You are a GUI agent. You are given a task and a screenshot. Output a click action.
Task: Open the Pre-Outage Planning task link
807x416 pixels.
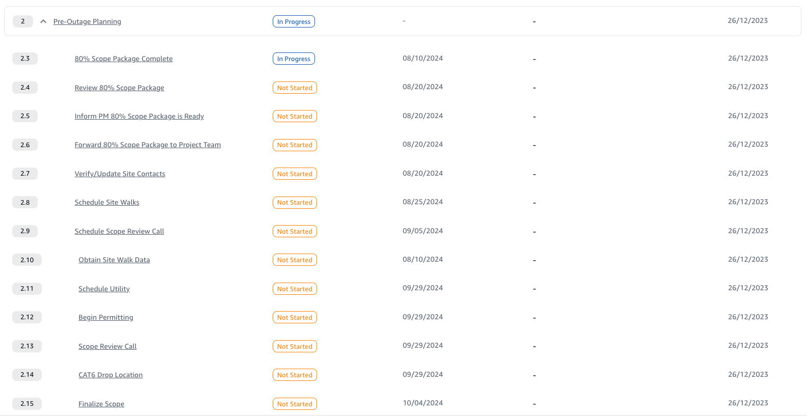coord(87,21)
